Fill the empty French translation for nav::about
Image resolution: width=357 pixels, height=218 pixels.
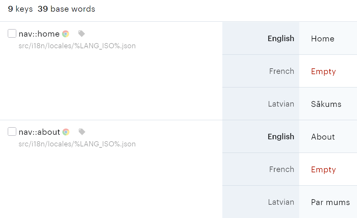(x=323, y=170)
